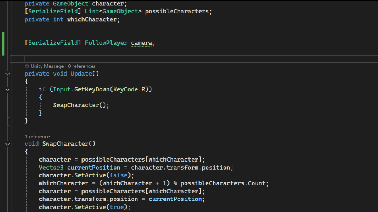Click the 'true' literal in SetActive call
The width and height of the screenshot is (378, 212).
(x=117, y=207)
